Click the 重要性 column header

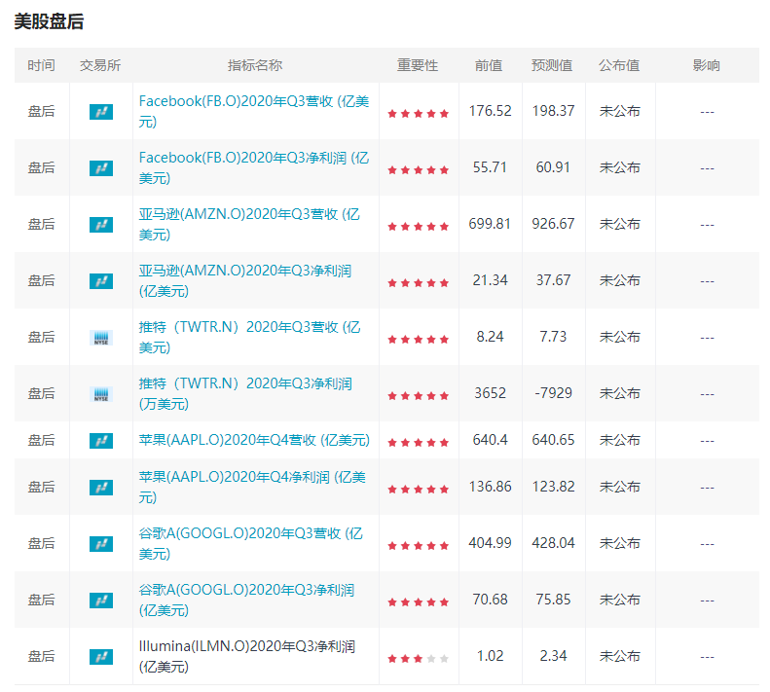click(x=418, y=65)
